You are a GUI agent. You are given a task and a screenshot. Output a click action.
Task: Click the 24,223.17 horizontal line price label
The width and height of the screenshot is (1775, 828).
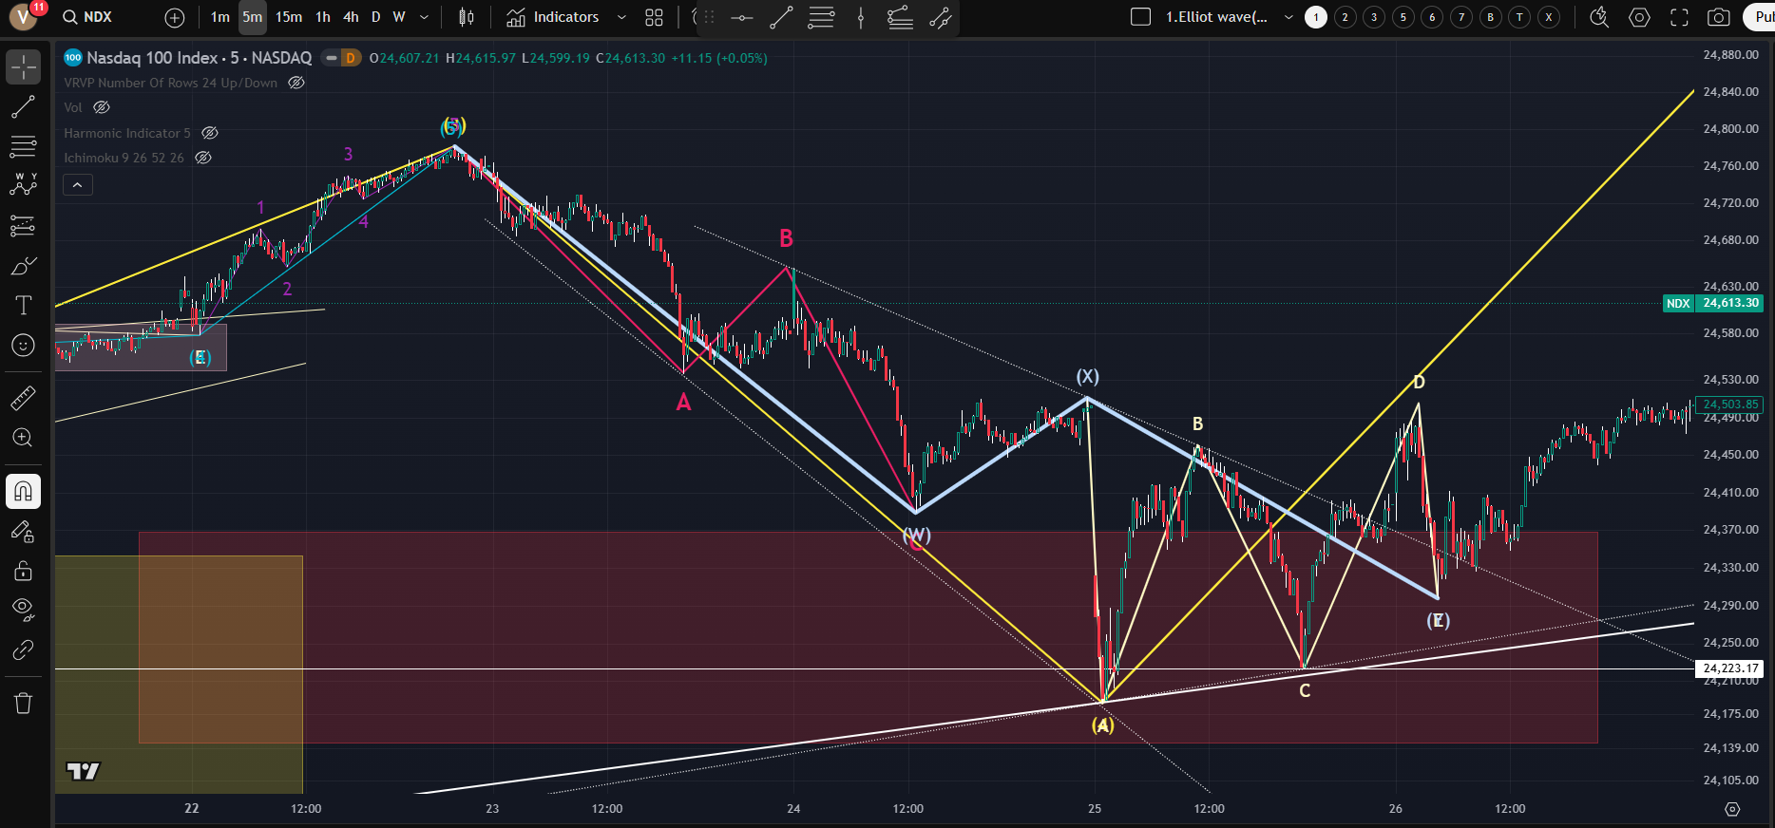click(1729, 668)
